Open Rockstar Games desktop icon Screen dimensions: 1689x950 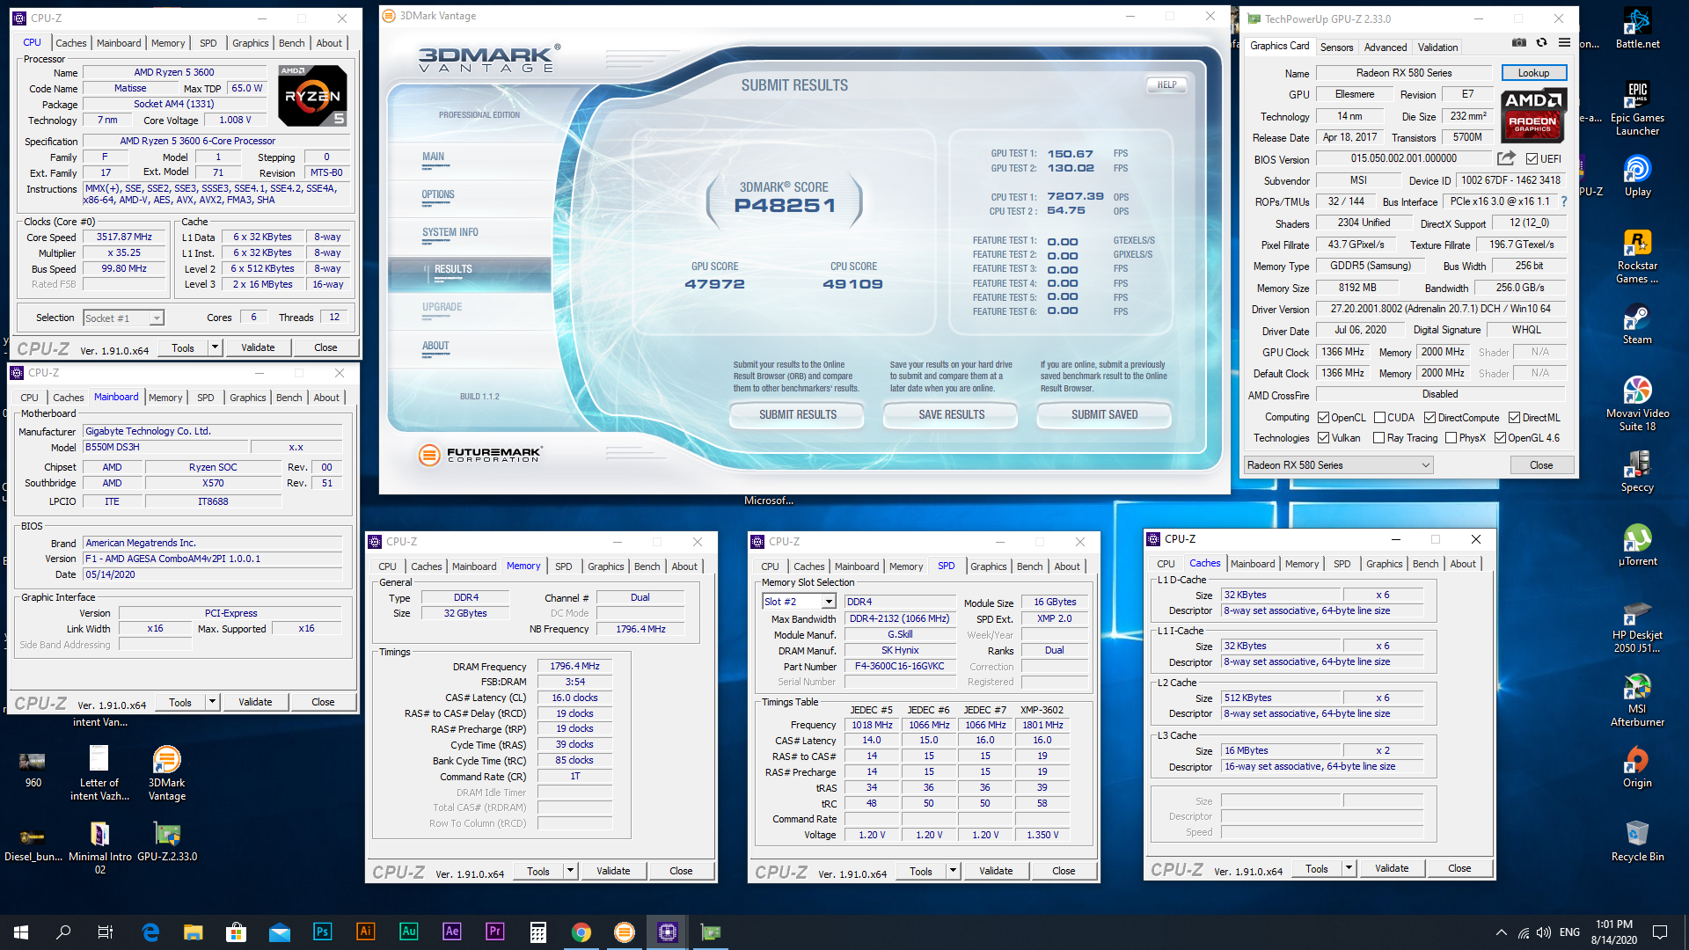click(1637, 256)
